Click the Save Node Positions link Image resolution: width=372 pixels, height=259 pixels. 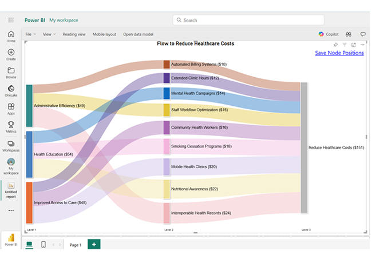click(x=339, y=53)
